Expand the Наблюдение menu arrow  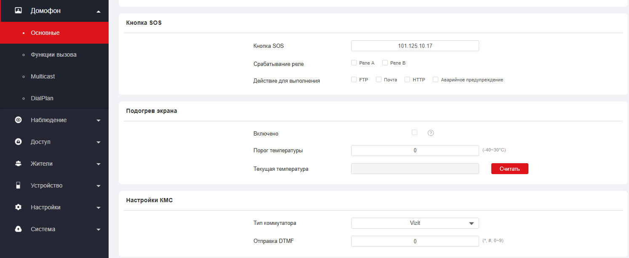[99, 120]
